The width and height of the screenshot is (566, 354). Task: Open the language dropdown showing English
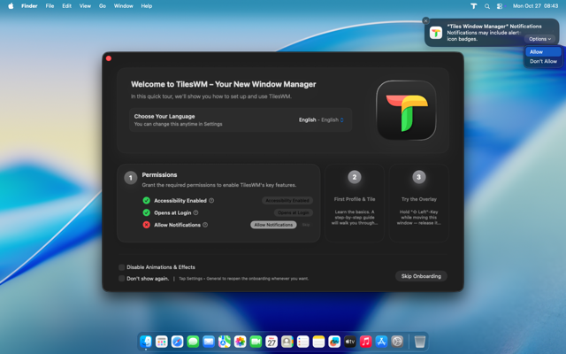[321, 120]
